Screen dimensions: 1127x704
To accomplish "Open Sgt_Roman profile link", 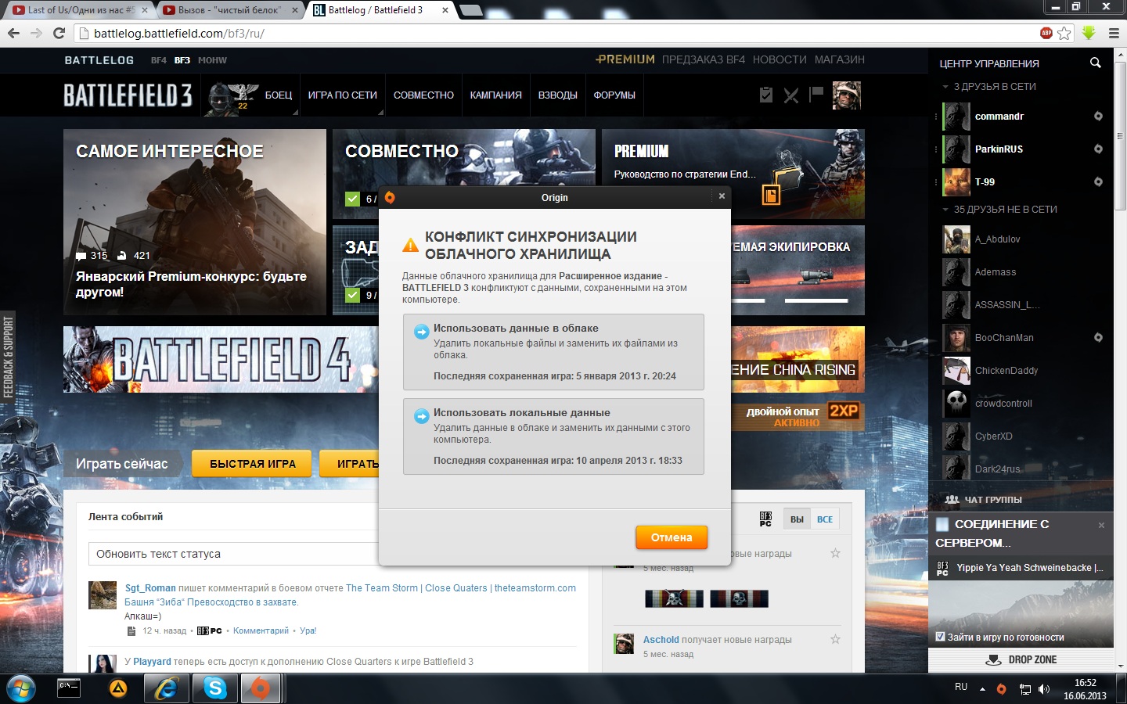I will [x=150, y=588].
